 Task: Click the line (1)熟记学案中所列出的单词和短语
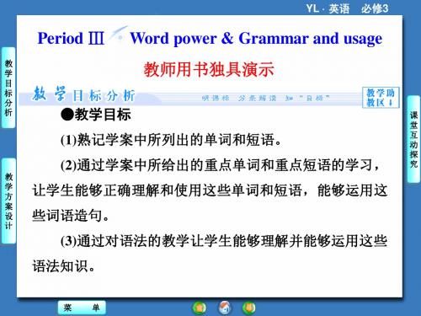[171, 140]
